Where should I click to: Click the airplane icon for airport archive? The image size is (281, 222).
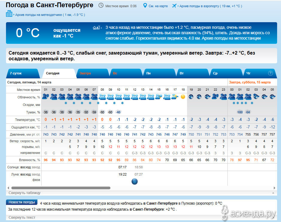click(174, 6)
